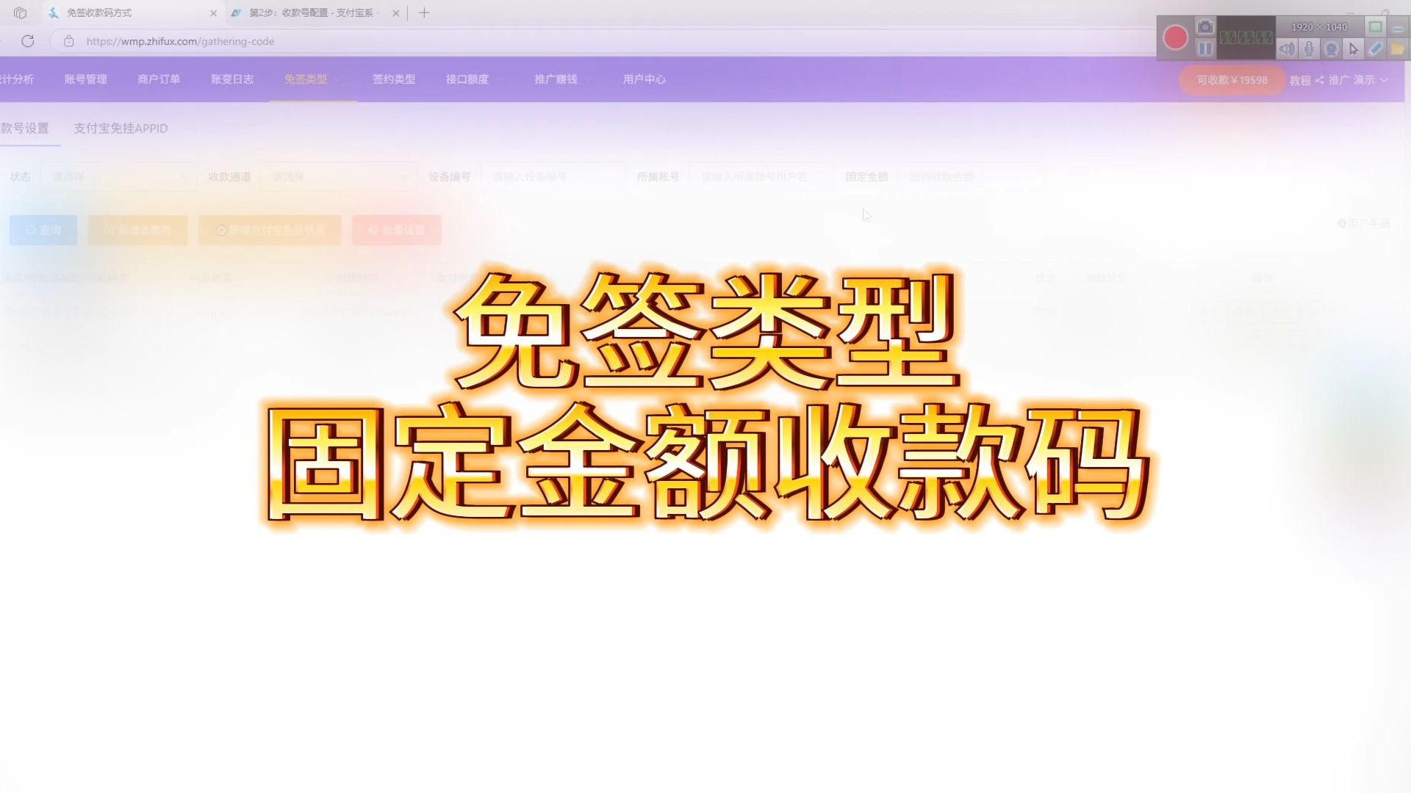Toggle webcam overlay in recorder toolbar
1411x793 pixels.
tap(1331, 49)
